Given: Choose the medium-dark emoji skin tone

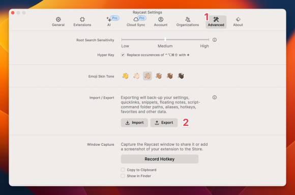Looking at the screenshot, I should pos(170,76).
